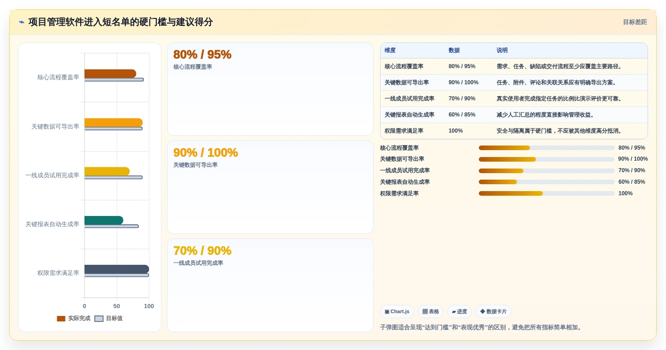Click the footer note about 子弹图

click(x=482, y=327)
